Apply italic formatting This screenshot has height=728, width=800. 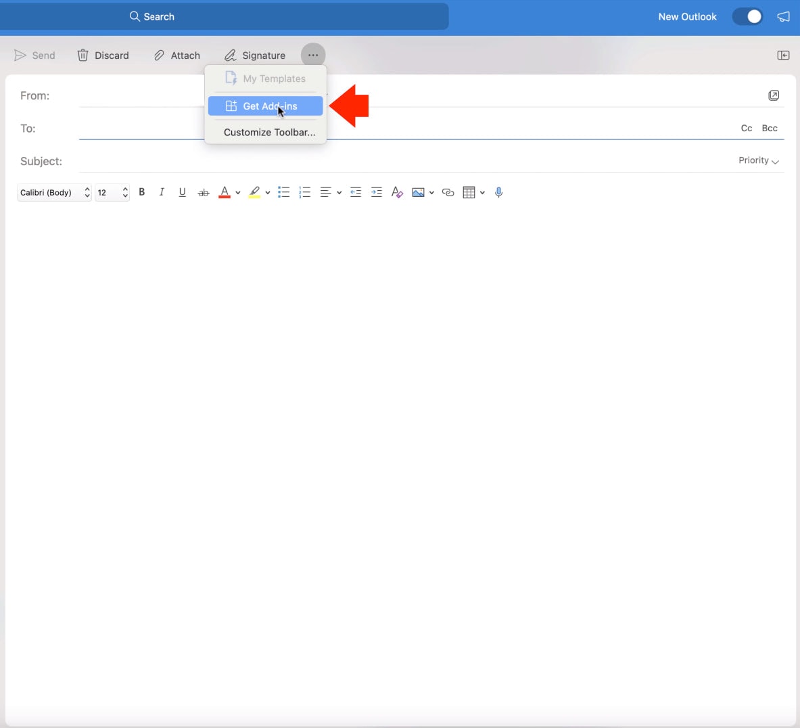(x=162, y=192)
